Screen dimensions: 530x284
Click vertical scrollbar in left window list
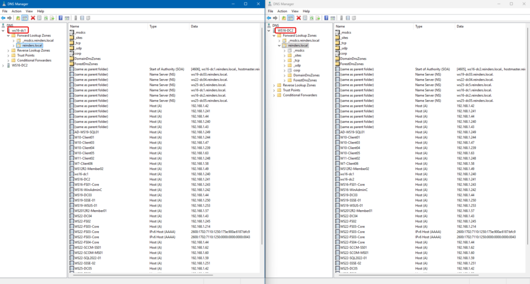262,136
